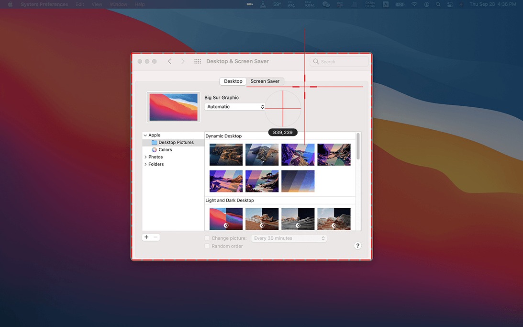Select the Desktop Pictures folder icon
This screenshot has height=327, width=523.
coord(155,142)
